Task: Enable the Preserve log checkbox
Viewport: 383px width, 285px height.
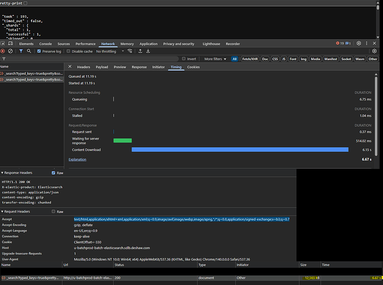Action: (39, 51)
